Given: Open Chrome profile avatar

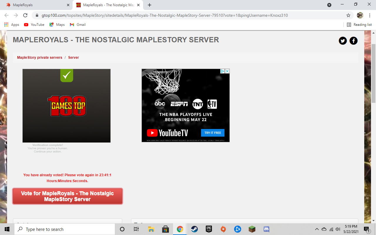Looking at the screenshot, I should pos(360,15).
